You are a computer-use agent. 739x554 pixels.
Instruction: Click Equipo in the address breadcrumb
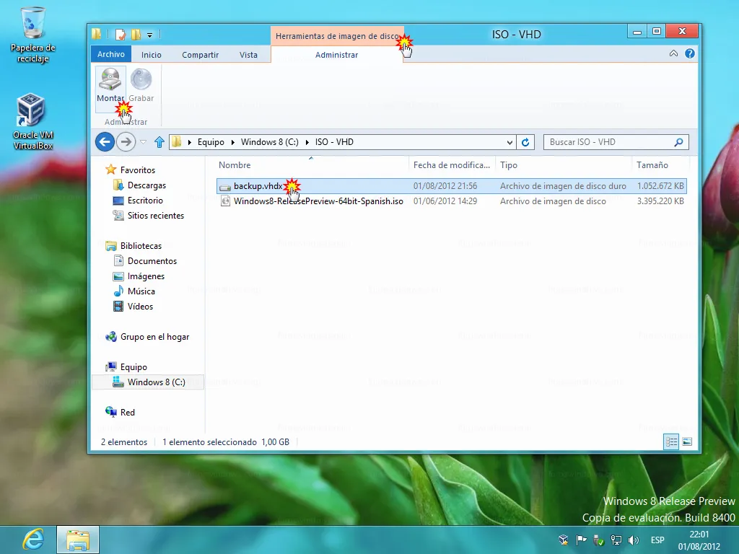211,142
